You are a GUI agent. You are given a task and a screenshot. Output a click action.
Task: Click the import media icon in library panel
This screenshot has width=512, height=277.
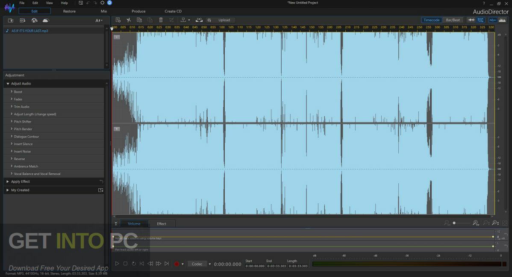coord(10,20)
